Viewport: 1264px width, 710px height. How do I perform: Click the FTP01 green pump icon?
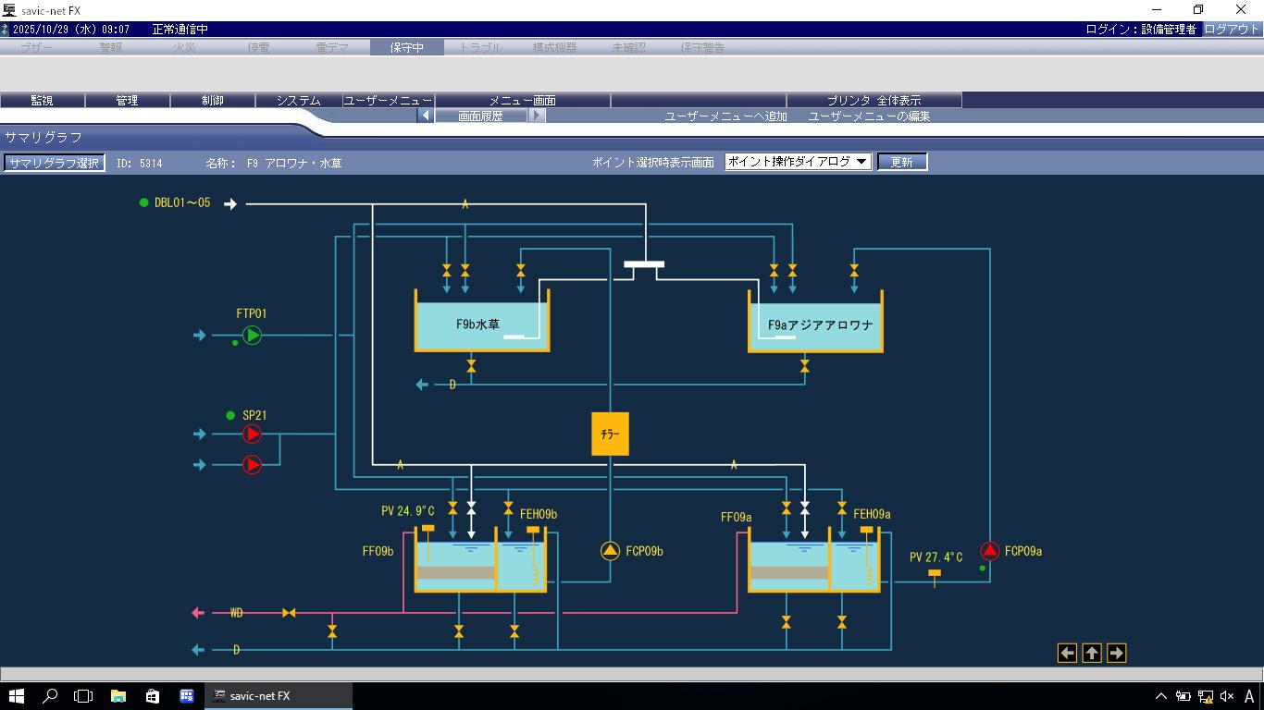[252, 336]
